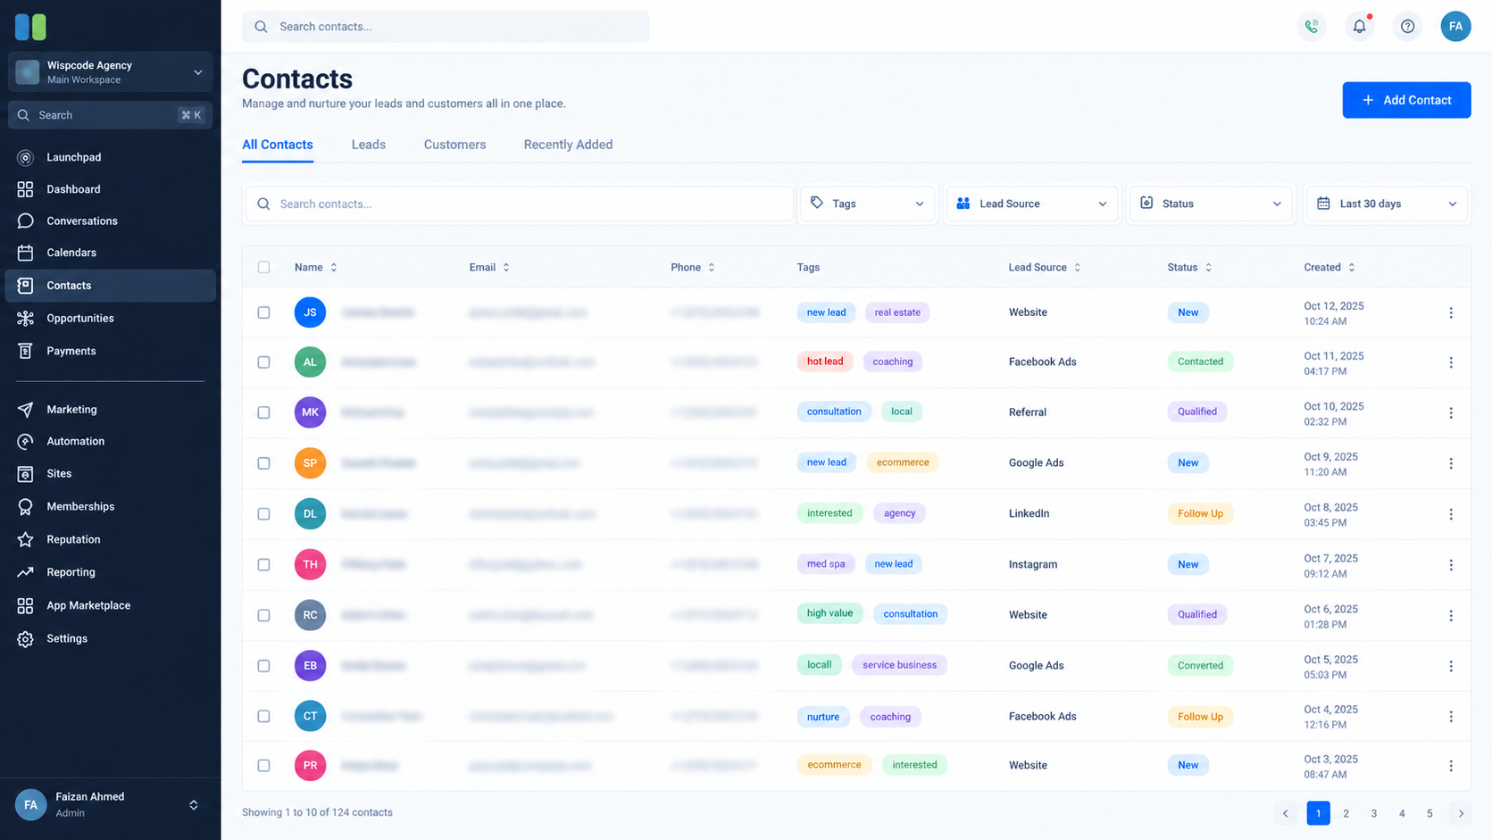Expand the Status filter dropdown

coord(1211,204)
